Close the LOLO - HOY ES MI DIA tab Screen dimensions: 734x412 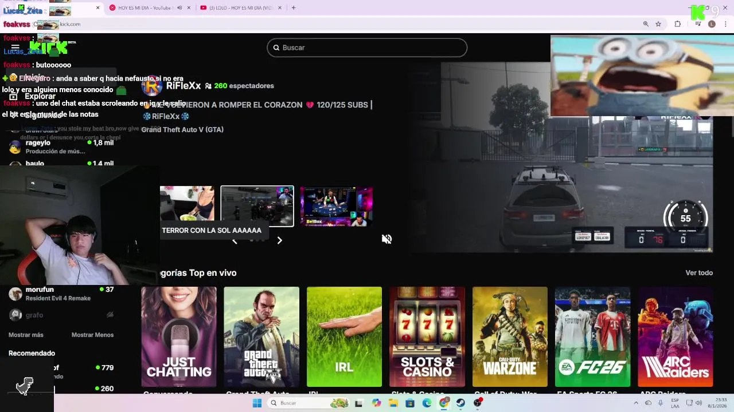pyautogui.click(x=281, y=8)
